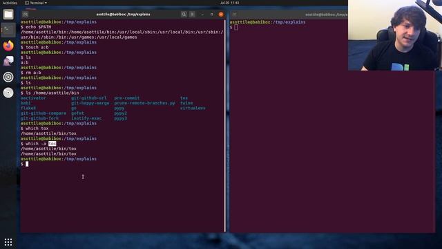This screenshot has width=442, height=249.
Task: Click 'pypy2' in the ls output
Action: pos(121,113)
